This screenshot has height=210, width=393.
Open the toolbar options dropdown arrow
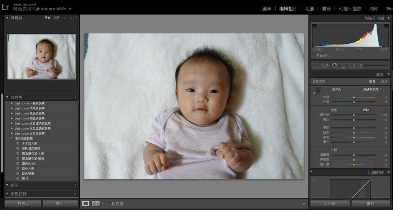coord(304,204)
